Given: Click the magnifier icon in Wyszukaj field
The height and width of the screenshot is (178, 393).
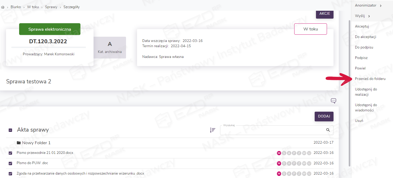Looking at the screenshot, I should pos(328,130).
